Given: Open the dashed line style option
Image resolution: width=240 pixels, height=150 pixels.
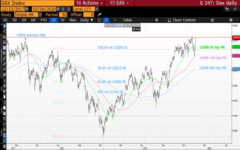Looking at the screenshot, I should (x=4, y=119).
